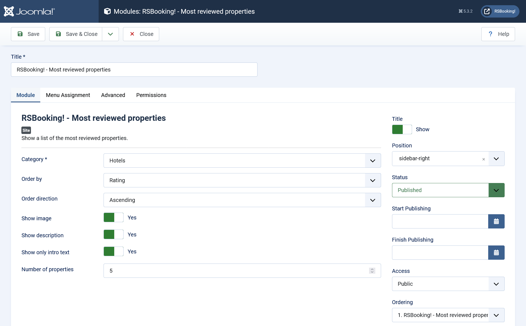Image resolution: width=526 pixels, height=326 pixels.
Task: Click the floppy icon on the Save button
Action: coord(20,34)
